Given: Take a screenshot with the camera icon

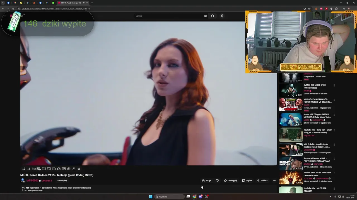Looking at the screenshot, I should tap(69, 169).
